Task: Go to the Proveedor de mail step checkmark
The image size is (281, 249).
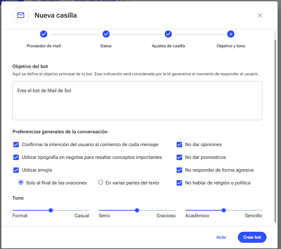Action: tap(43, 34)
